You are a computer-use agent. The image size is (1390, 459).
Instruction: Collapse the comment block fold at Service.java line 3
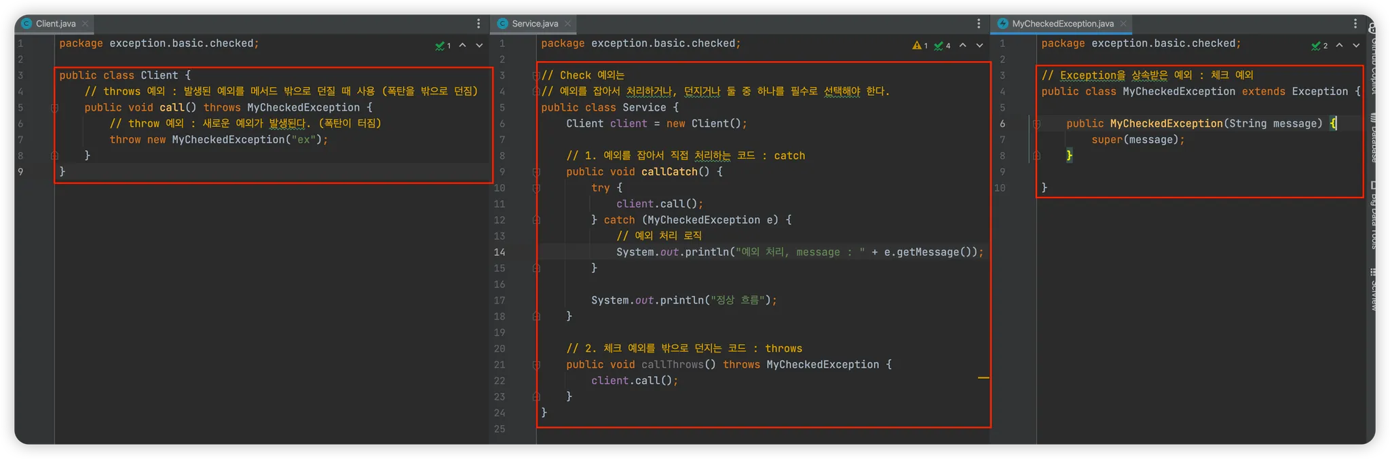(536, 75)
